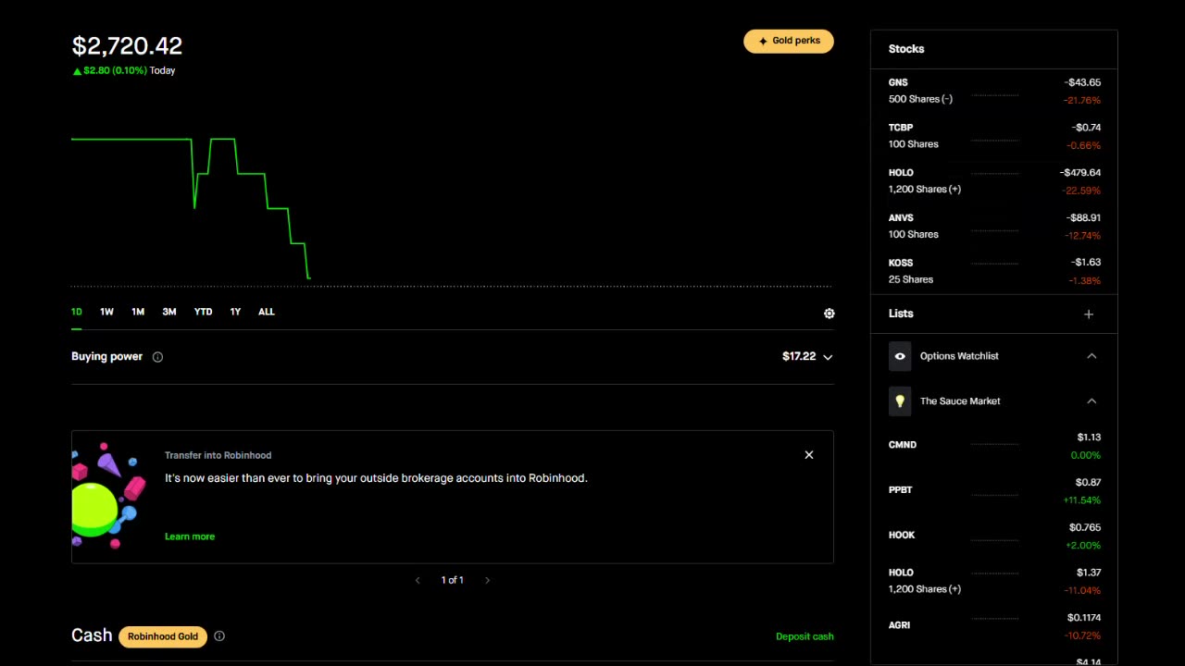Image resolution: width=1185 pixels, height=666 pixels.
Task: Open ANVS stock position
Action: (994, 227)
